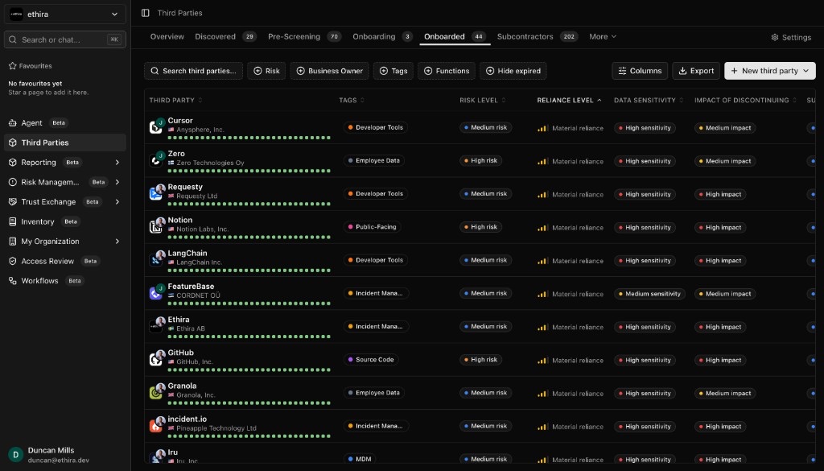This screenshot has height=471, width=824.
Task: Click the Search or chat field
Action: (x=65, y=39)
